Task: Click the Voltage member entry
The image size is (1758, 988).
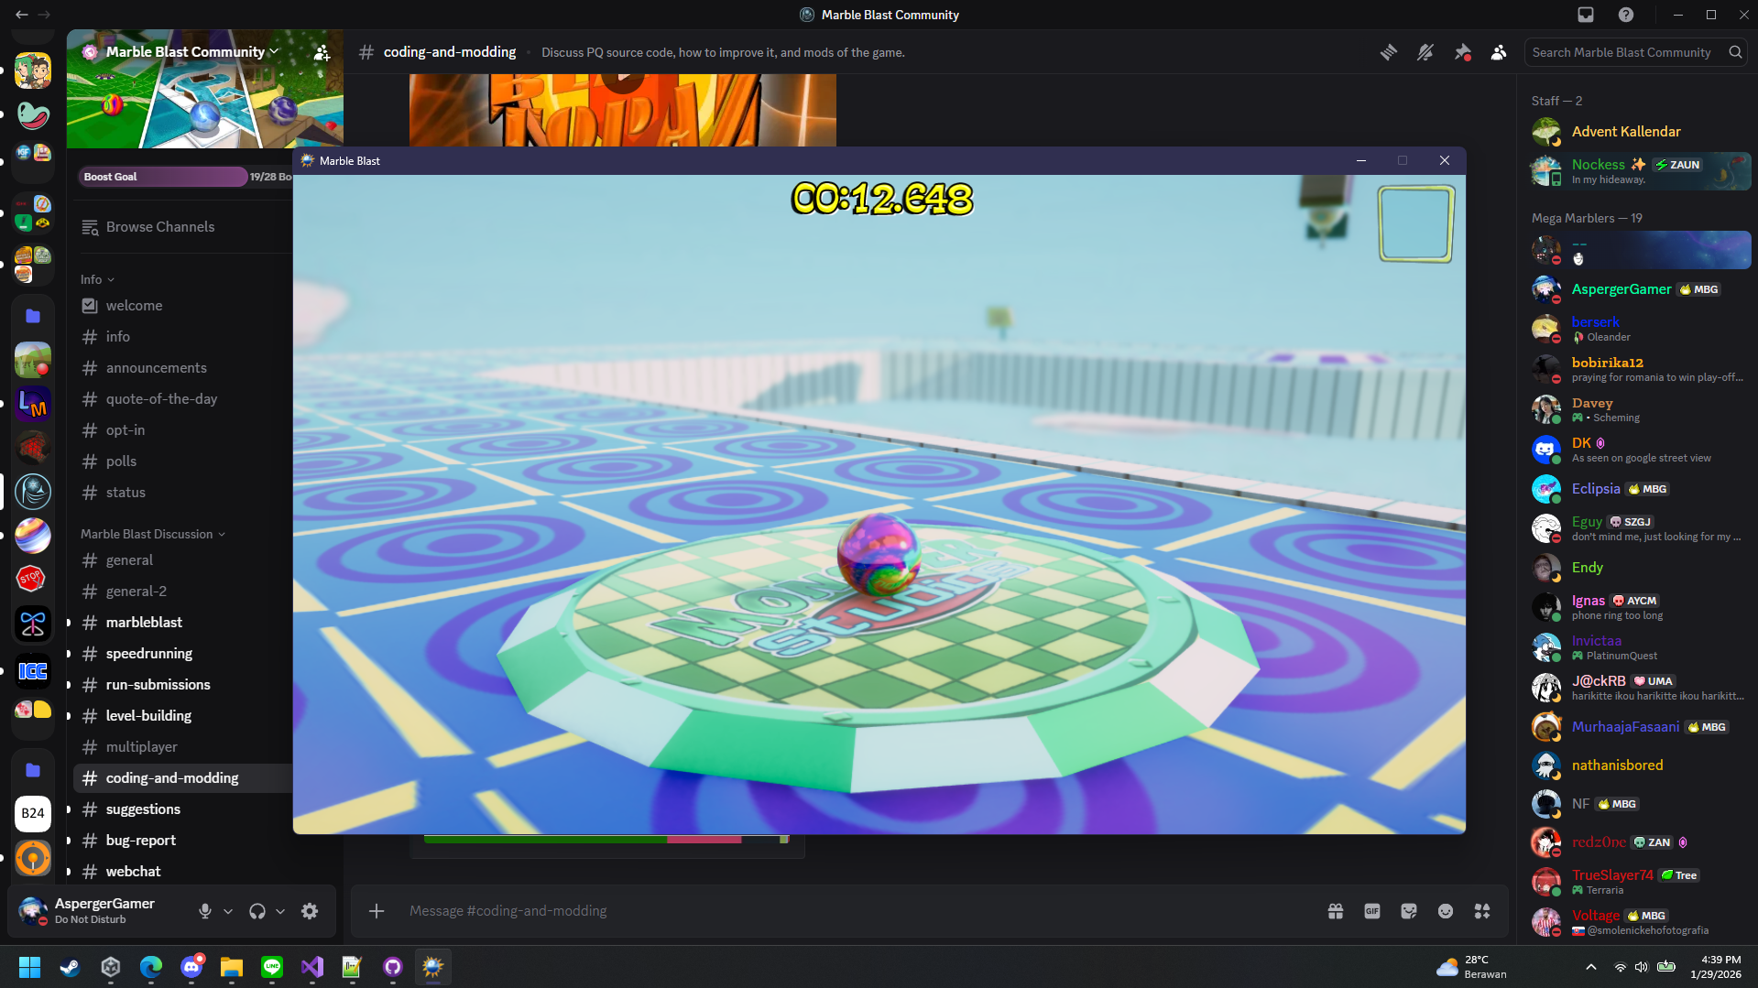Action: [x=1640, y=922]
